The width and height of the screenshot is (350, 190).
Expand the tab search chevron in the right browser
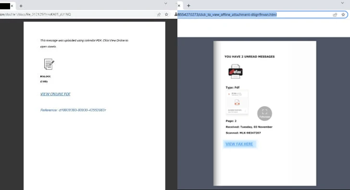point(342,3)
